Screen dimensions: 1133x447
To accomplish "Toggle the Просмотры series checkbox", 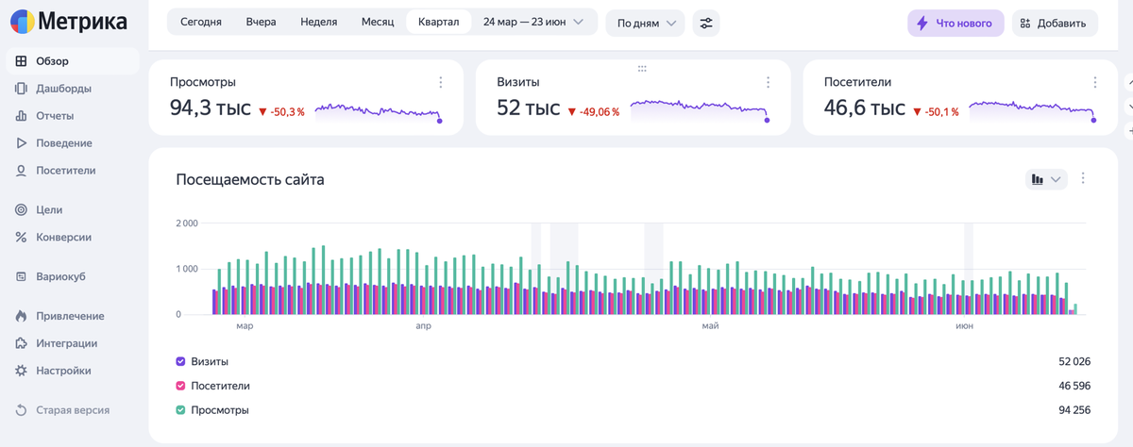I will (x=180, y=410).
